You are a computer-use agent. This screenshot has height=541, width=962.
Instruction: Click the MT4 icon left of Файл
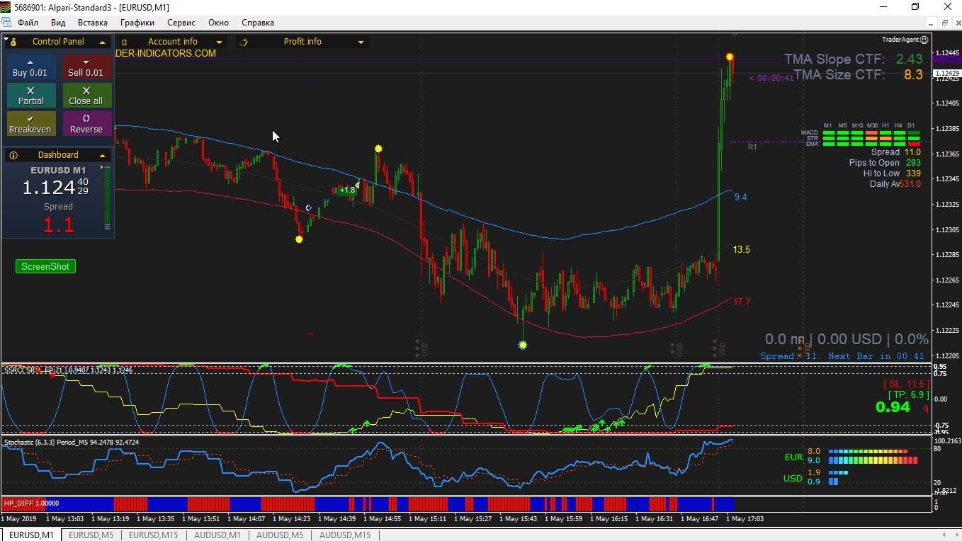click(6, 23)
